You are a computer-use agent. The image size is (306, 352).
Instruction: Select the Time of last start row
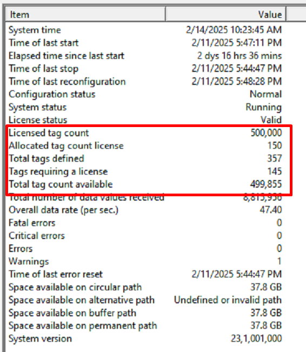click(145, 43)
